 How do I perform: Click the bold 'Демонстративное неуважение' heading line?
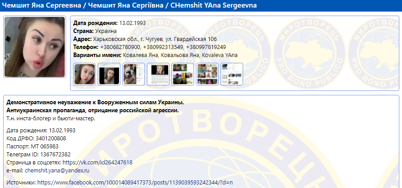95,102
